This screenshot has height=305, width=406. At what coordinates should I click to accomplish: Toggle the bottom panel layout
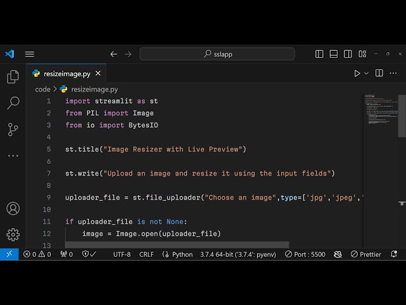[x=334, y=54]
